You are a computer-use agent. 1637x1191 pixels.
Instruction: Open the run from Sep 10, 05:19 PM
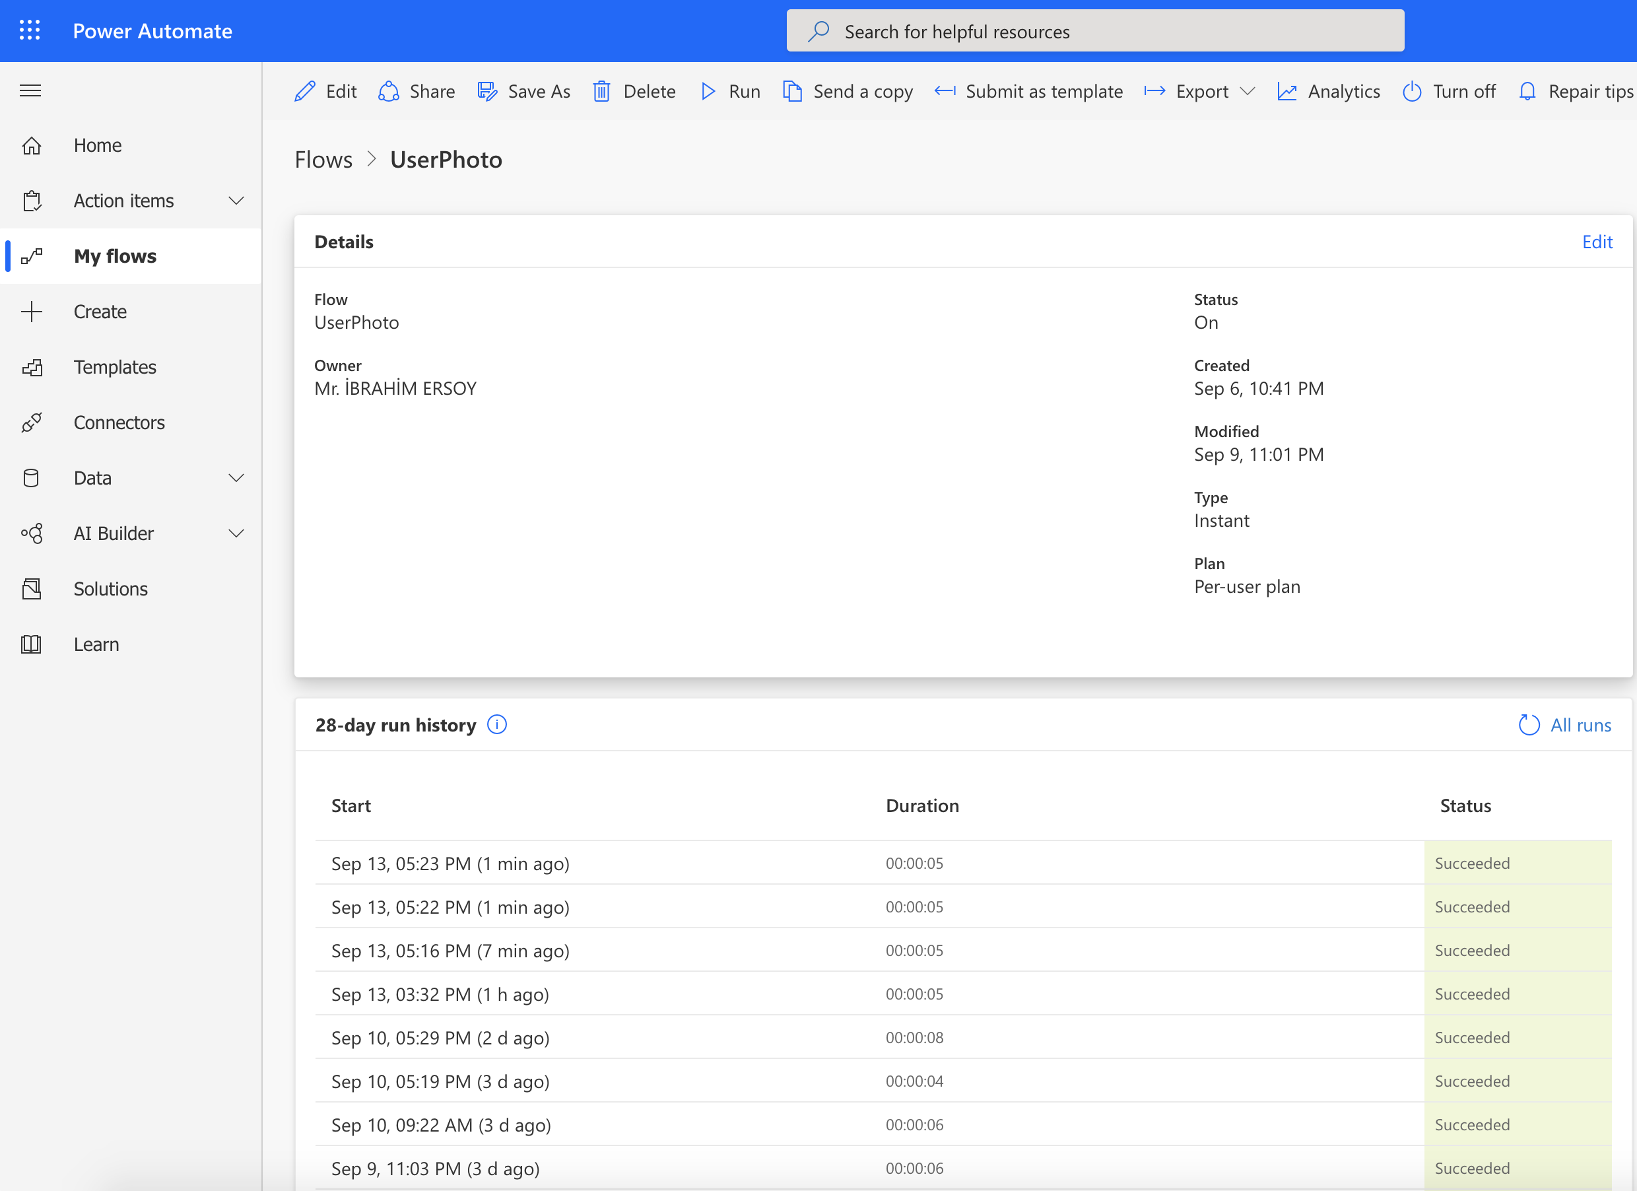[x=963, y=1081]
